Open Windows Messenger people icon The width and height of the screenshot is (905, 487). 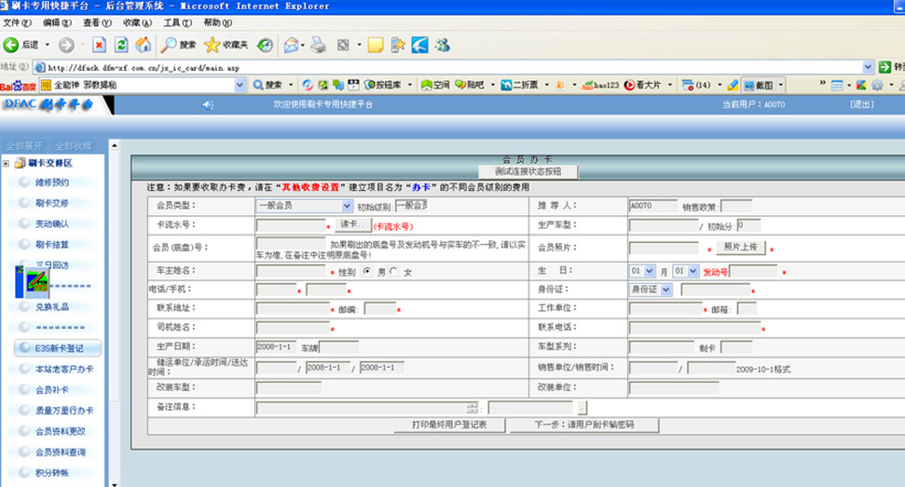pyautogui.click(x=443, y=45)
